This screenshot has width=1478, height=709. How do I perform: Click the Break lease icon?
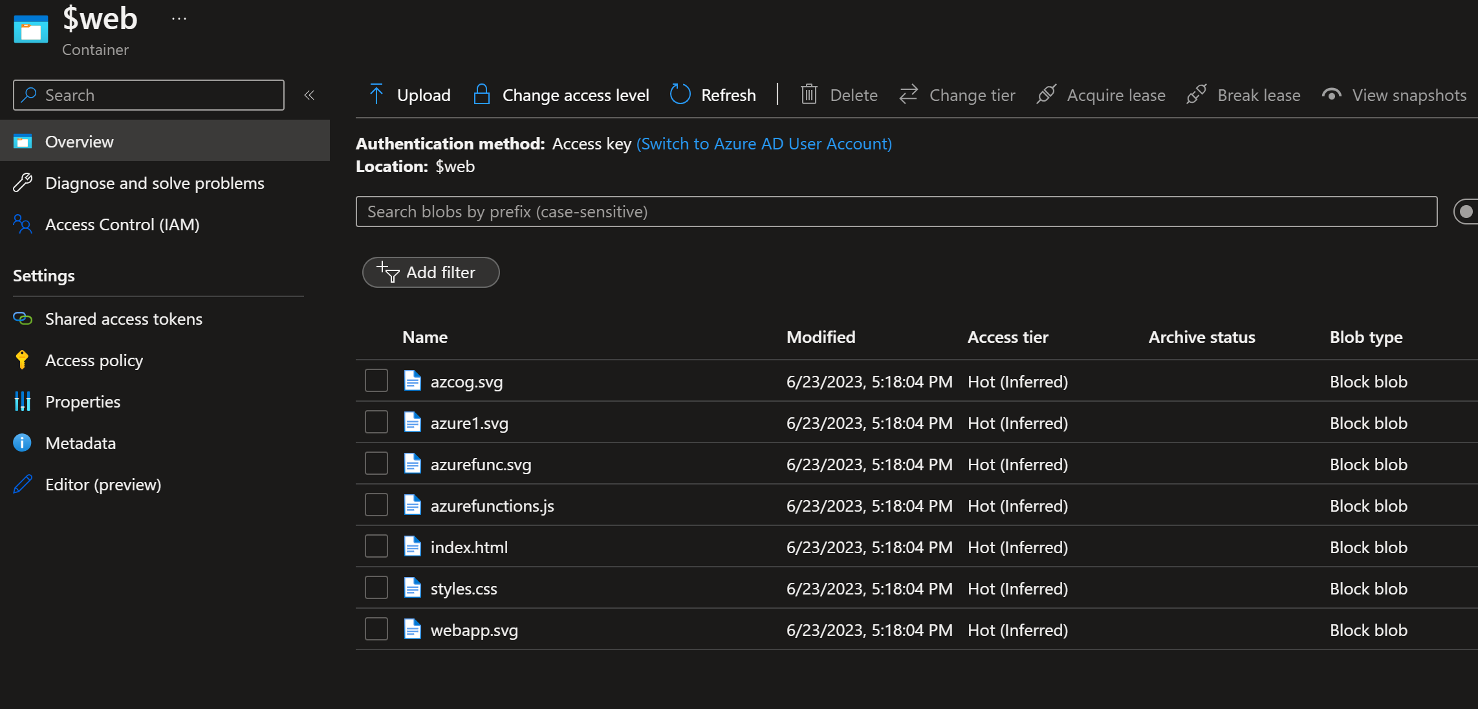click(x=1197, y=94)
